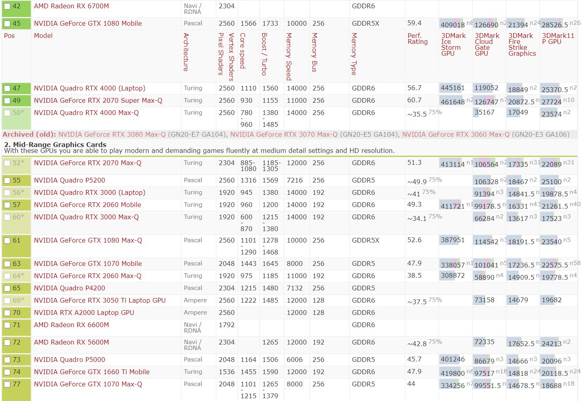Click the 3DMark11 P GPU column header
This screenshot has width=586, height=401.
[558, 39]
